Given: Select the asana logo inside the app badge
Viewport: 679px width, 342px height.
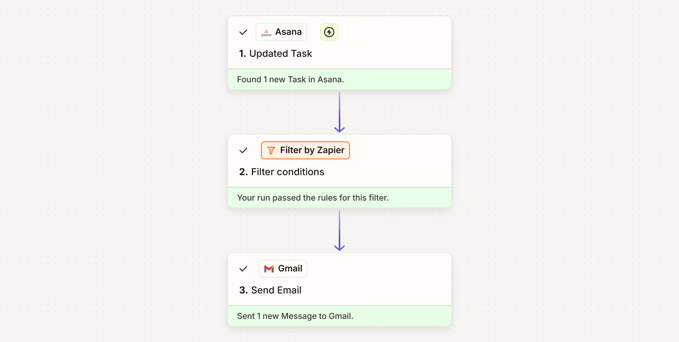Looking at the screenshot, I should 266,32.
